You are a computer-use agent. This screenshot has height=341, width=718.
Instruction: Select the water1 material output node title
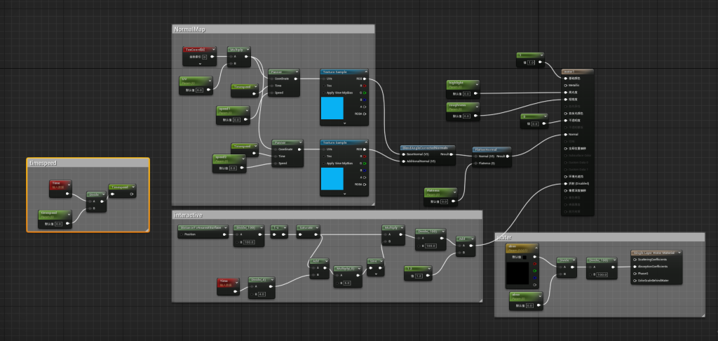pyautogui.click(x=578, y=72)
